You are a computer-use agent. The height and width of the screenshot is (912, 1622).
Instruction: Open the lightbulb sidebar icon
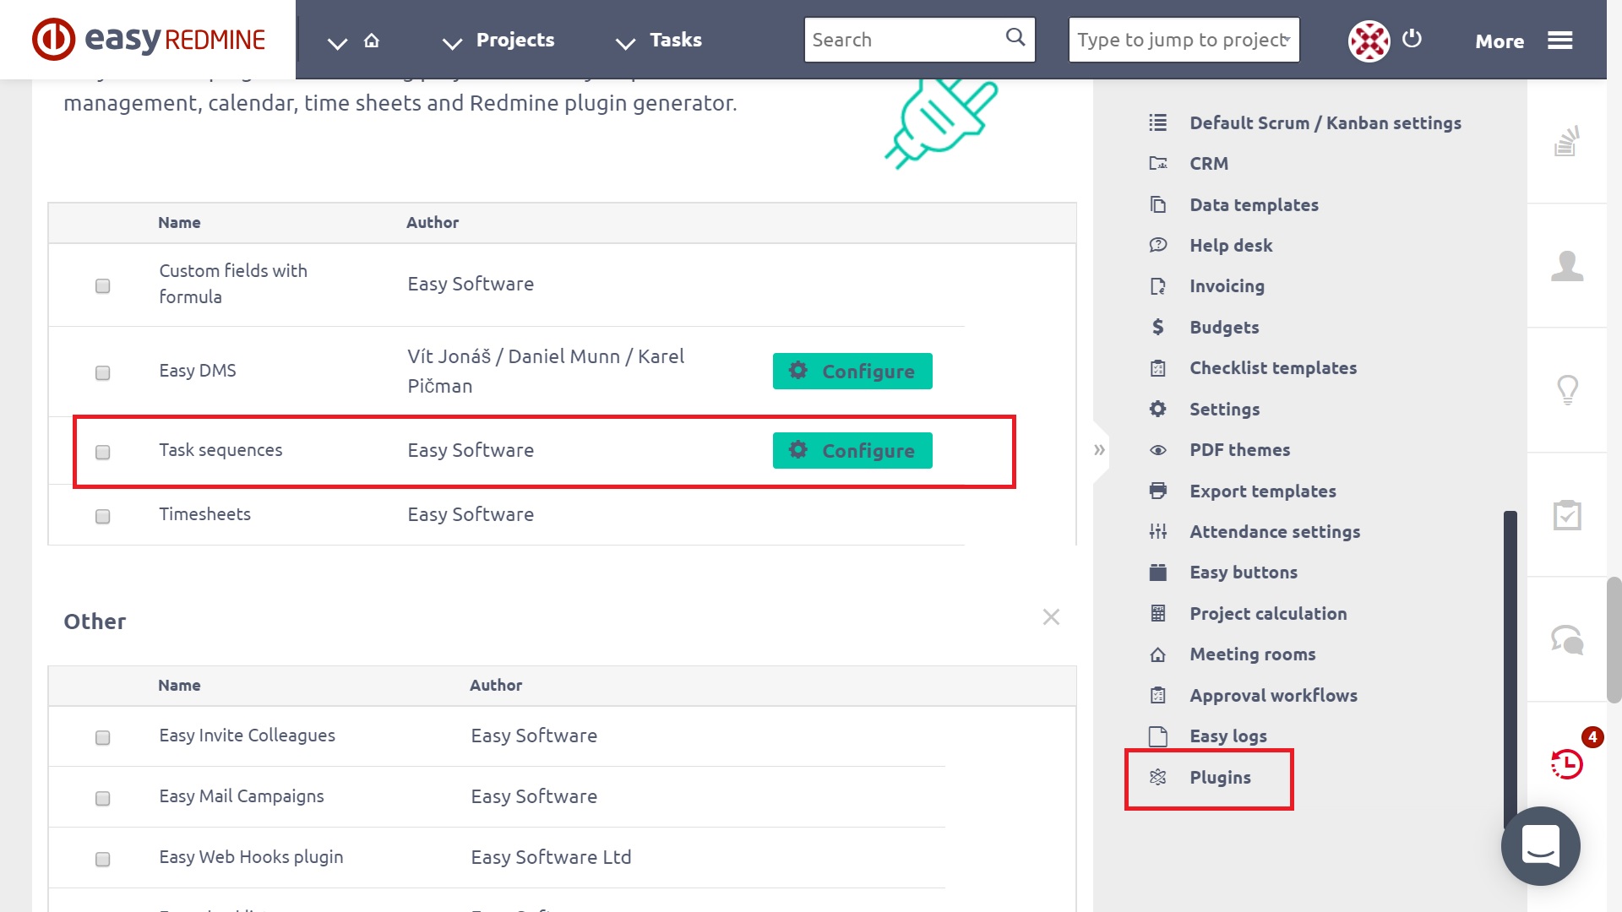(x=1567, y=389)
